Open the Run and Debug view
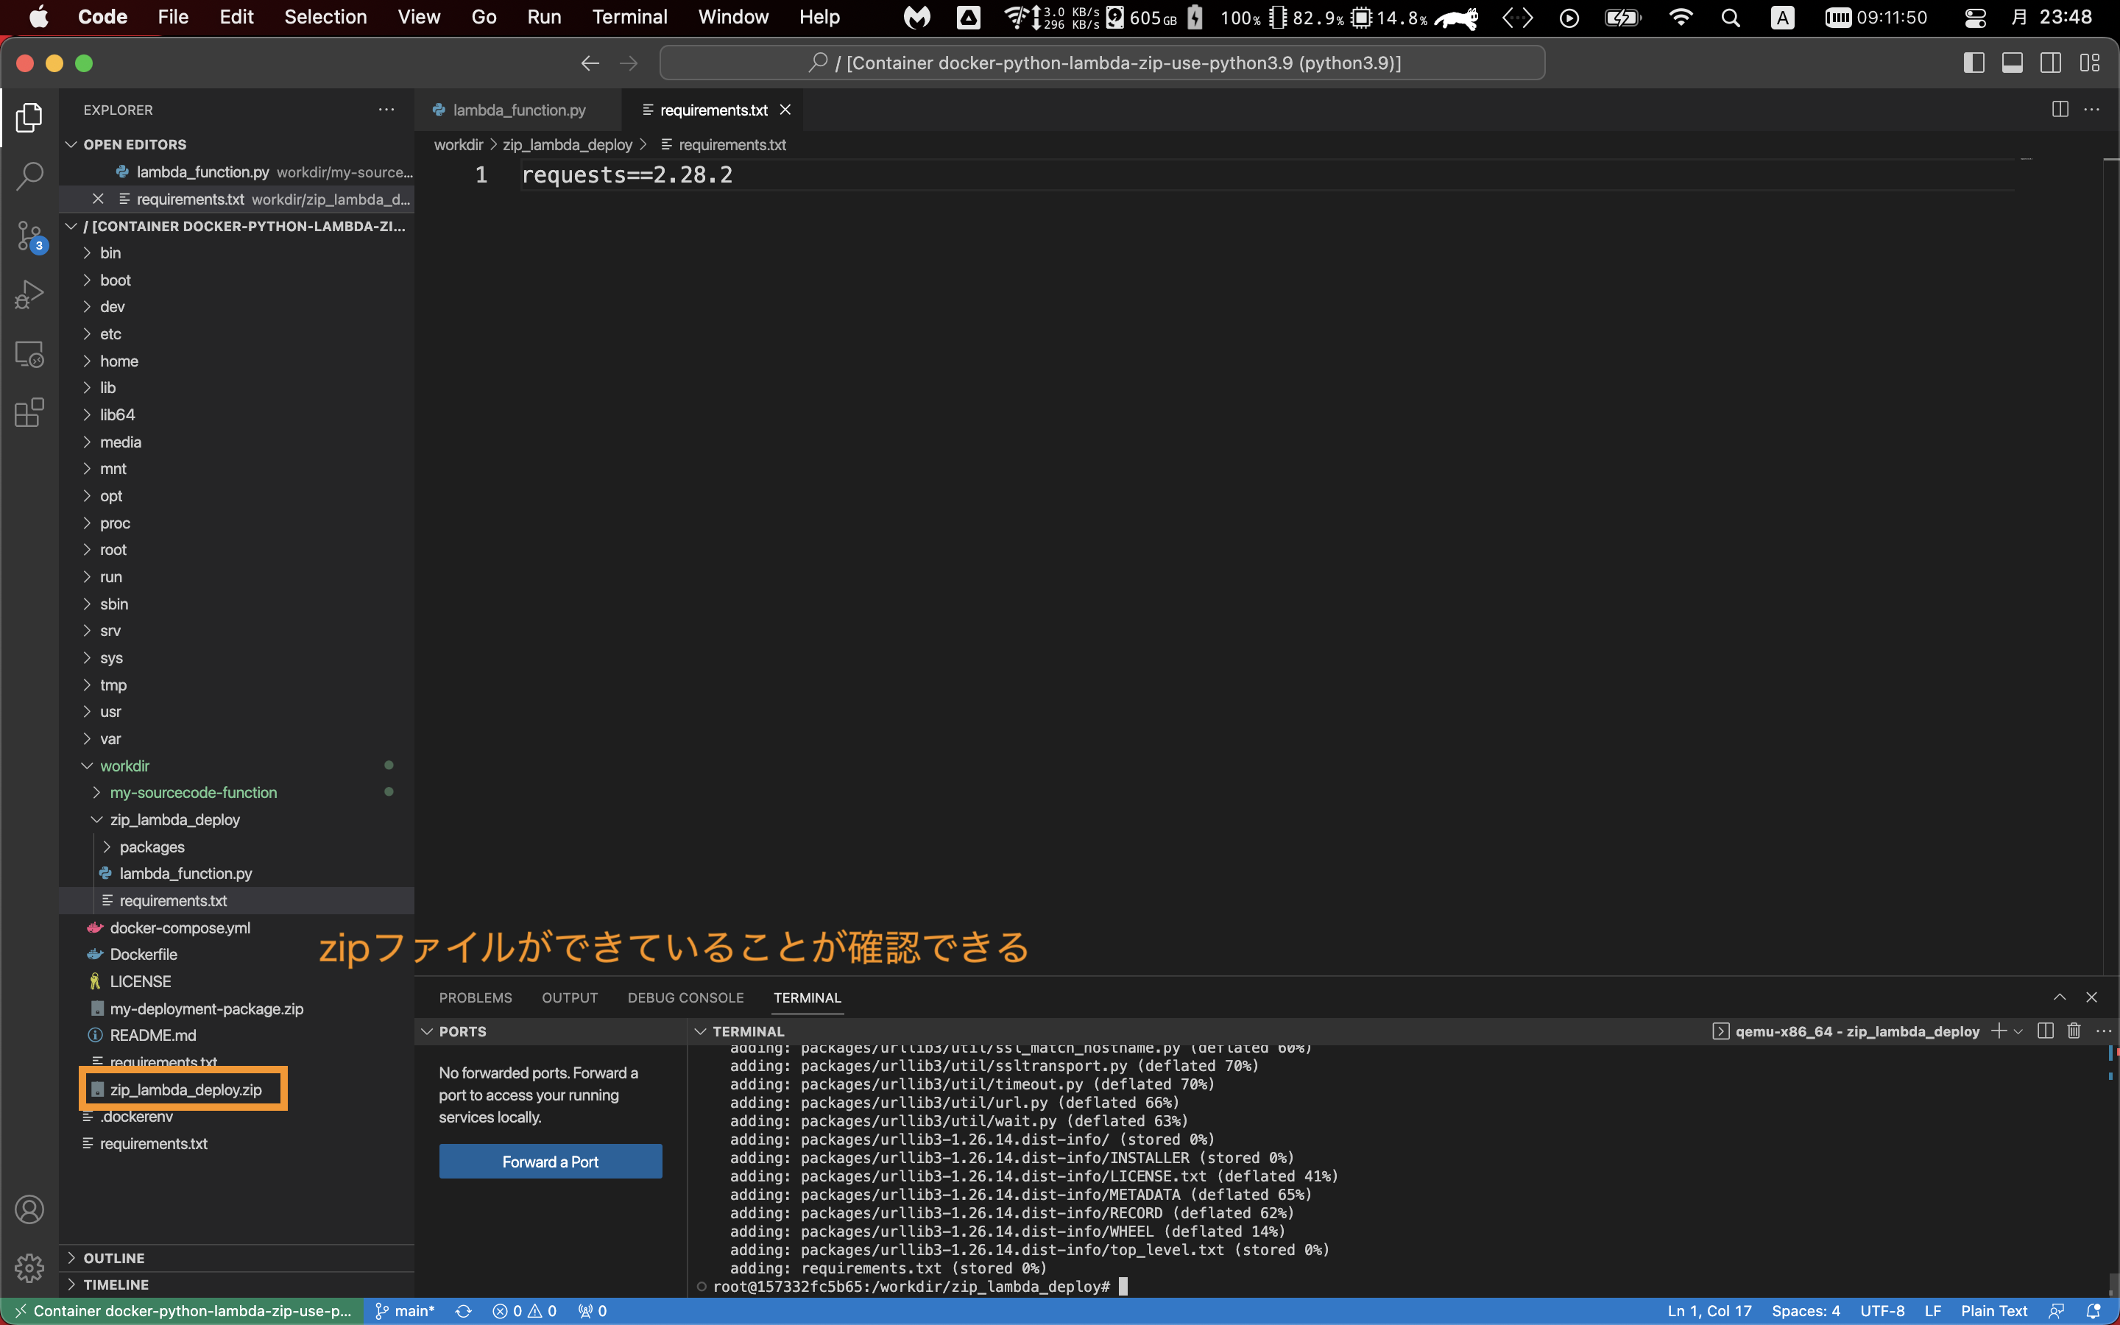The image size is (2120, 1325). click(29, 295)
